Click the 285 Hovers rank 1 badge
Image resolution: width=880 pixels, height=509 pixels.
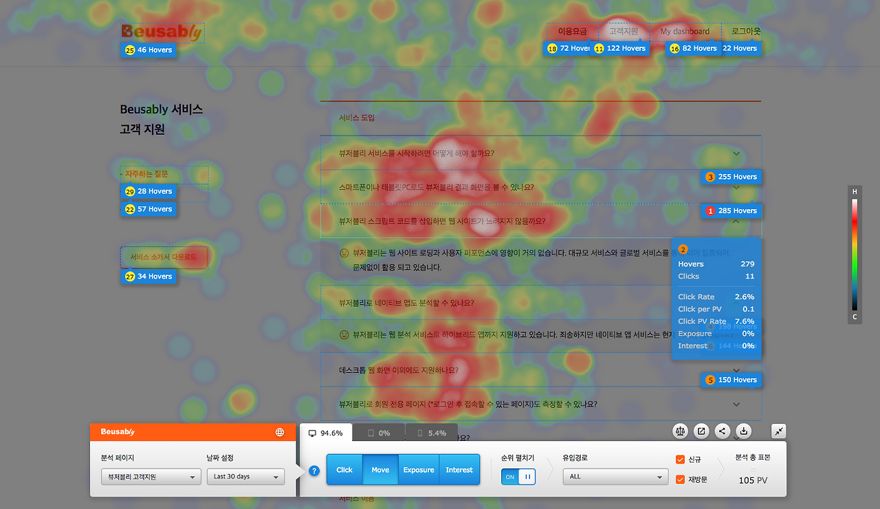point(731,210)
